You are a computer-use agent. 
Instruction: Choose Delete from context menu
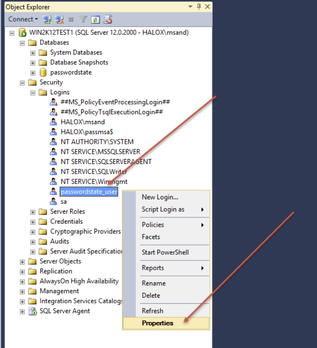[x=166, y=295]
